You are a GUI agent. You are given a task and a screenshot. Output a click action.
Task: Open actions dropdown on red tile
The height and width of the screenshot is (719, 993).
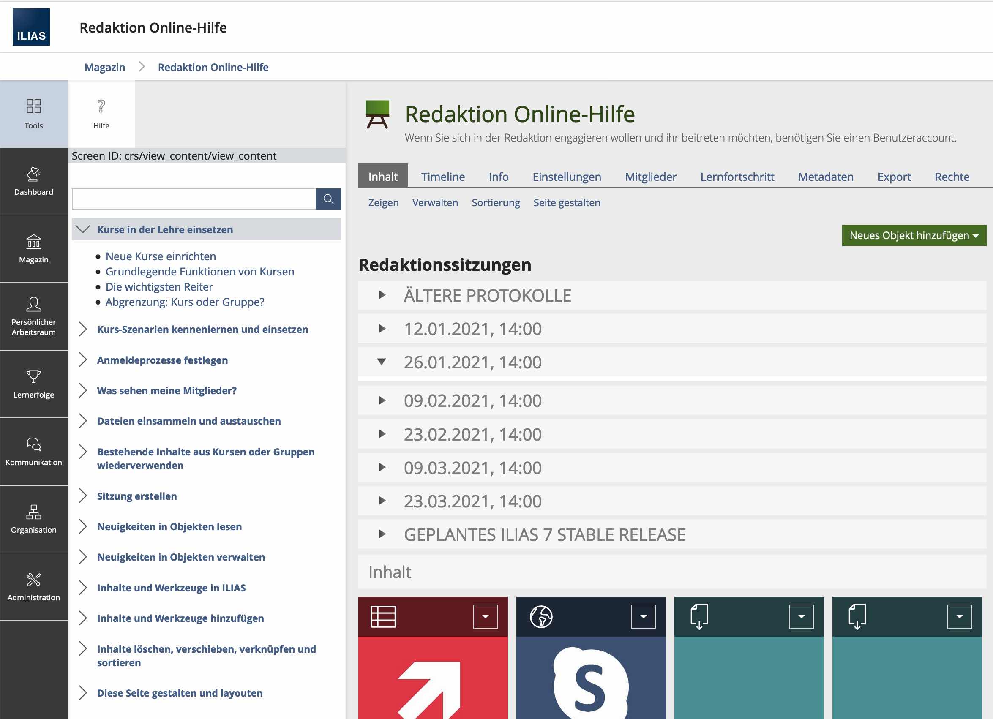coord(485,617)
